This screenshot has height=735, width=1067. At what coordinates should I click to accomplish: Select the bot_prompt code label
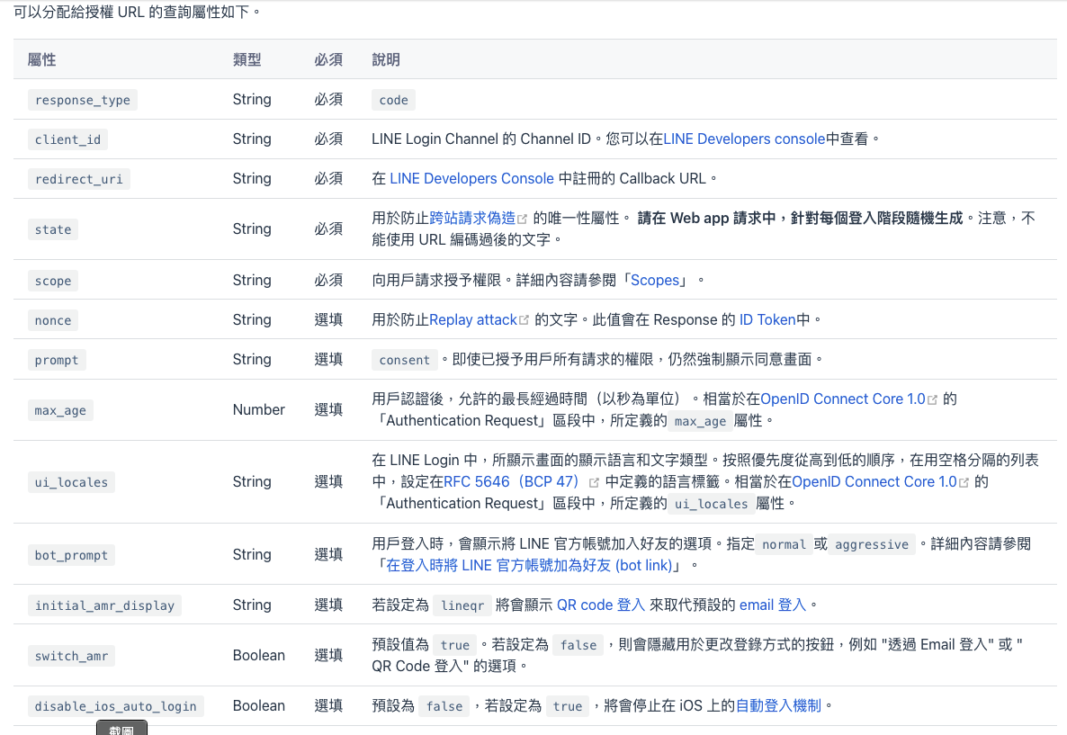point(71,555)
